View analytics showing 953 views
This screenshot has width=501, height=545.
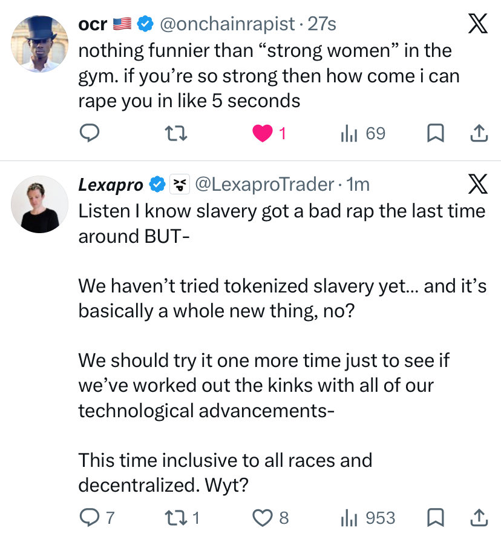tap(368, 518)
